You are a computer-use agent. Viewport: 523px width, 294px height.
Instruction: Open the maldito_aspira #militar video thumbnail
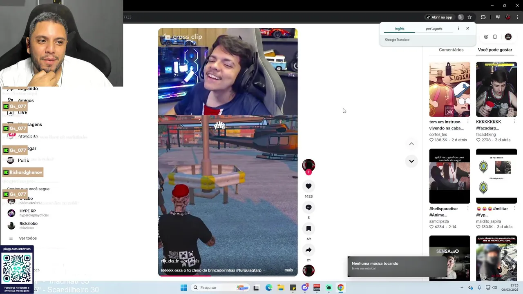tap(496, 176)
